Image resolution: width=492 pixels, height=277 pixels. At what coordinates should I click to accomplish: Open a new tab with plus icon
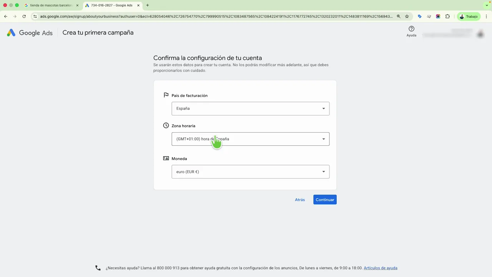tap(147, 5)
